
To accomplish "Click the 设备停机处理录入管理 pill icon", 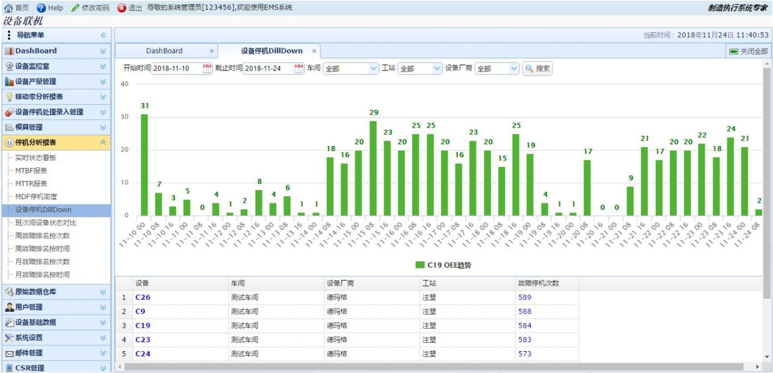I will click(x=9, y=112).
